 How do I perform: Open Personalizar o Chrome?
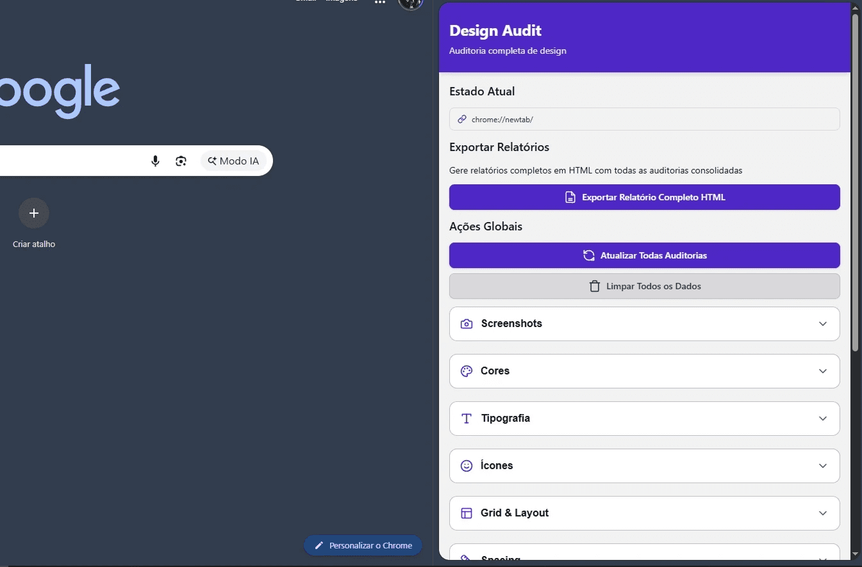363,545
